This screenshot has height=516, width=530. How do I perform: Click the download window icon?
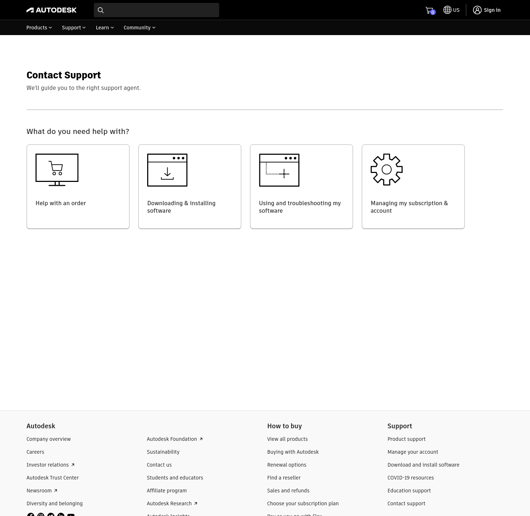[167, 170]
